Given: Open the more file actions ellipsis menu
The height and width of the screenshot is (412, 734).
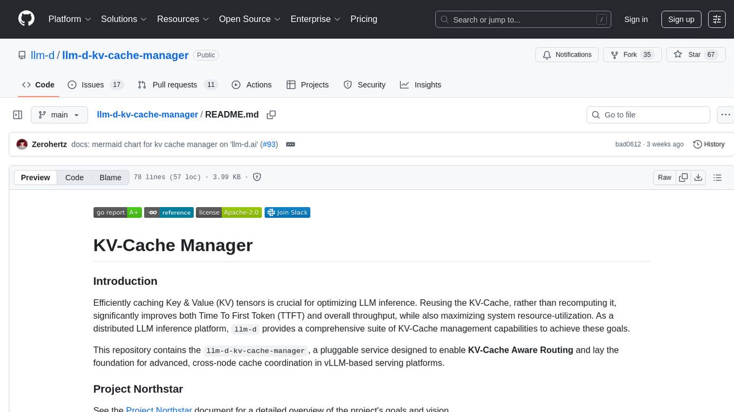Looking at the screenshot, I should tap(725, 115).
